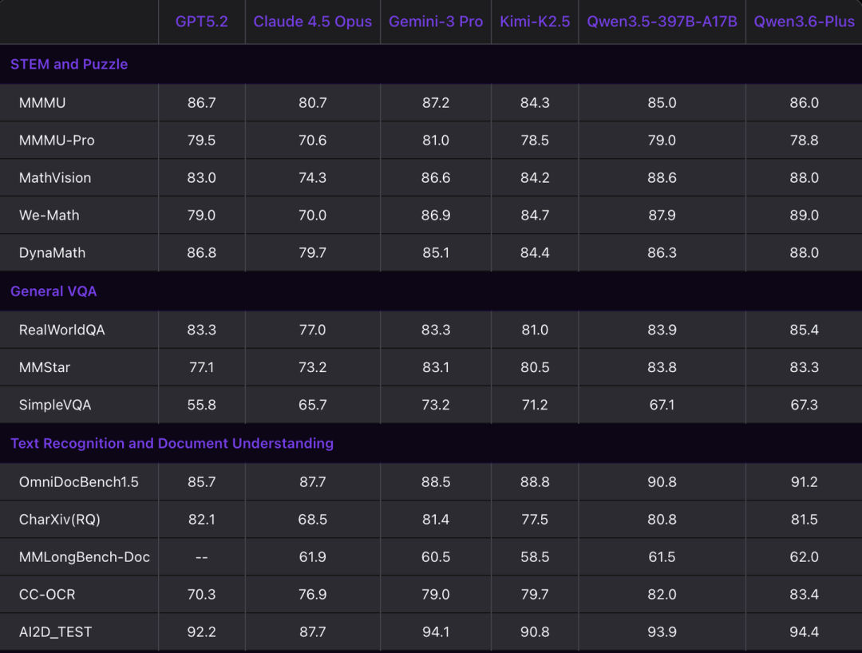This screenshot has width=862, height=653.
Task: Click the Claude 4.5 Opus column header
Action: (312, 22)
